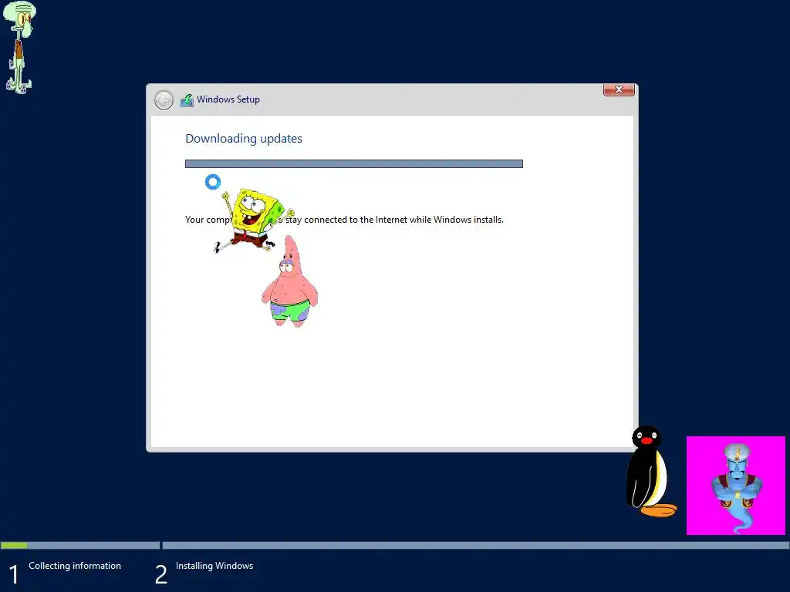Click the Patrick Star character
The image size is (790, 592).
(x=290, y=282)
